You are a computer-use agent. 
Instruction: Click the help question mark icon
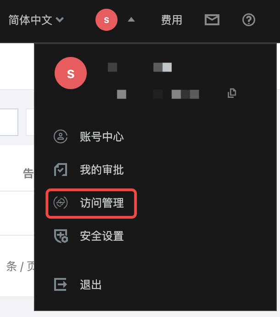click(x=248, y=20)
